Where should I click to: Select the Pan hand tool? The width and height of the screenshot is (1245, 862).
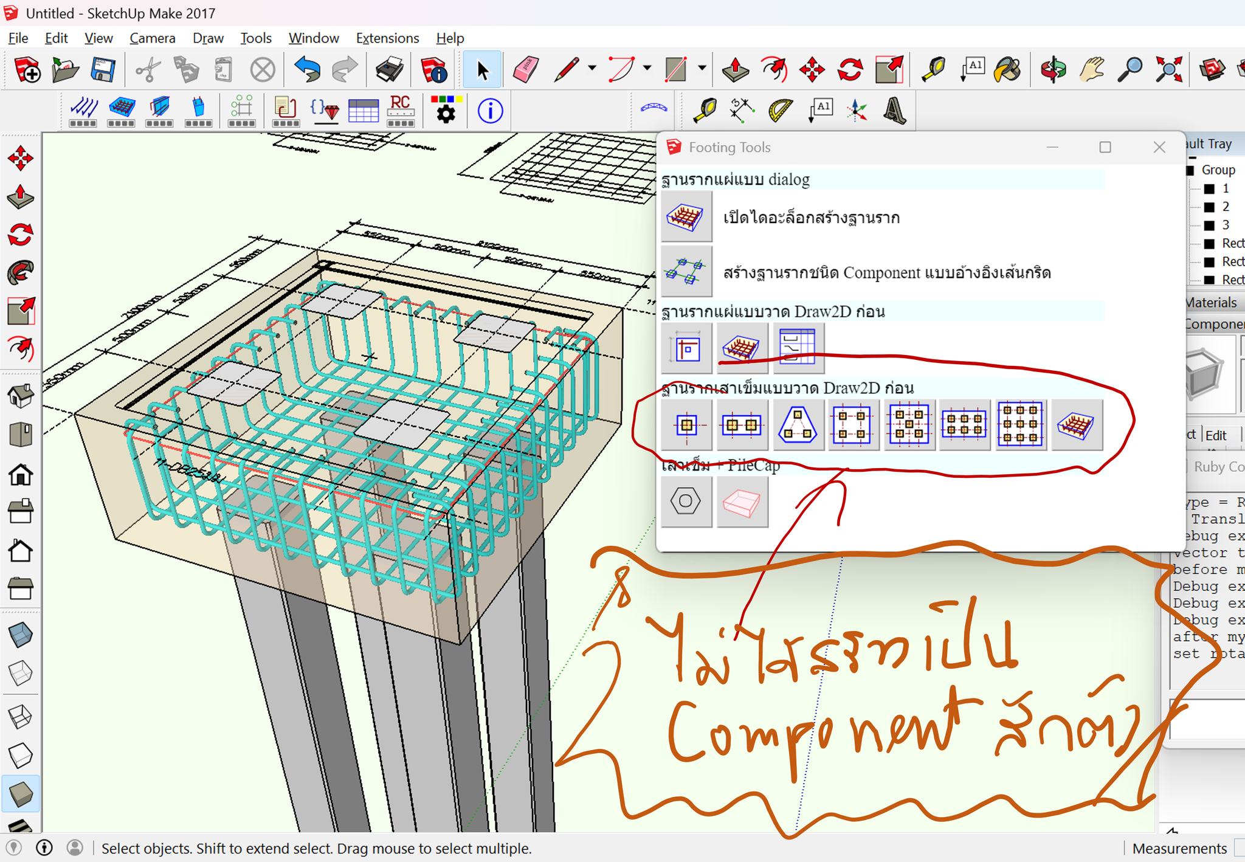pyautogui.click(x=1092, y=70)
